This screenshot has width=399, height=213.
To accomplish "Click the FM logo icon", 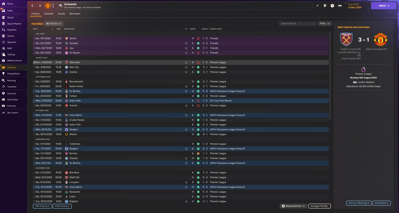I will 340,6.
